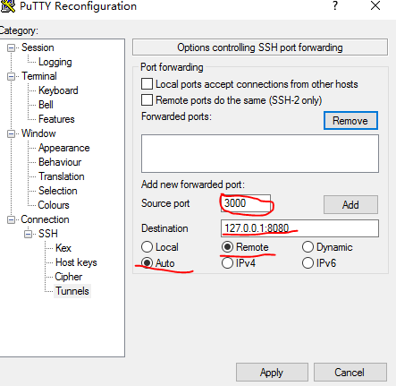Screen dimensions: 396x386
Task: Enable Local ports accept connections from other hosts
Action: (147, 84)
